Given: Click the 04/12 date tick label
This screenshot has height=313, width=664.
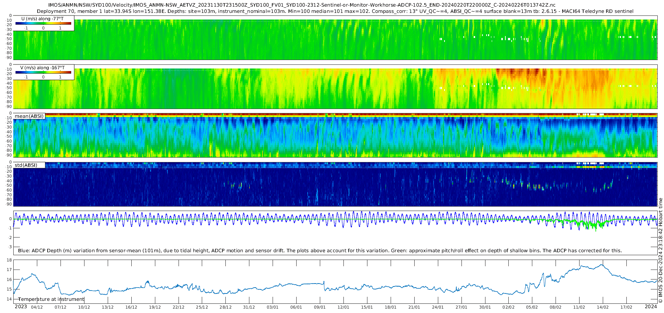Looking at the screenshot, I should 37,307.
